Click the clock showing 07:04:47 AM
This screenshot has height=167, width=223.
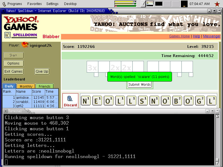tap(199, 4)
